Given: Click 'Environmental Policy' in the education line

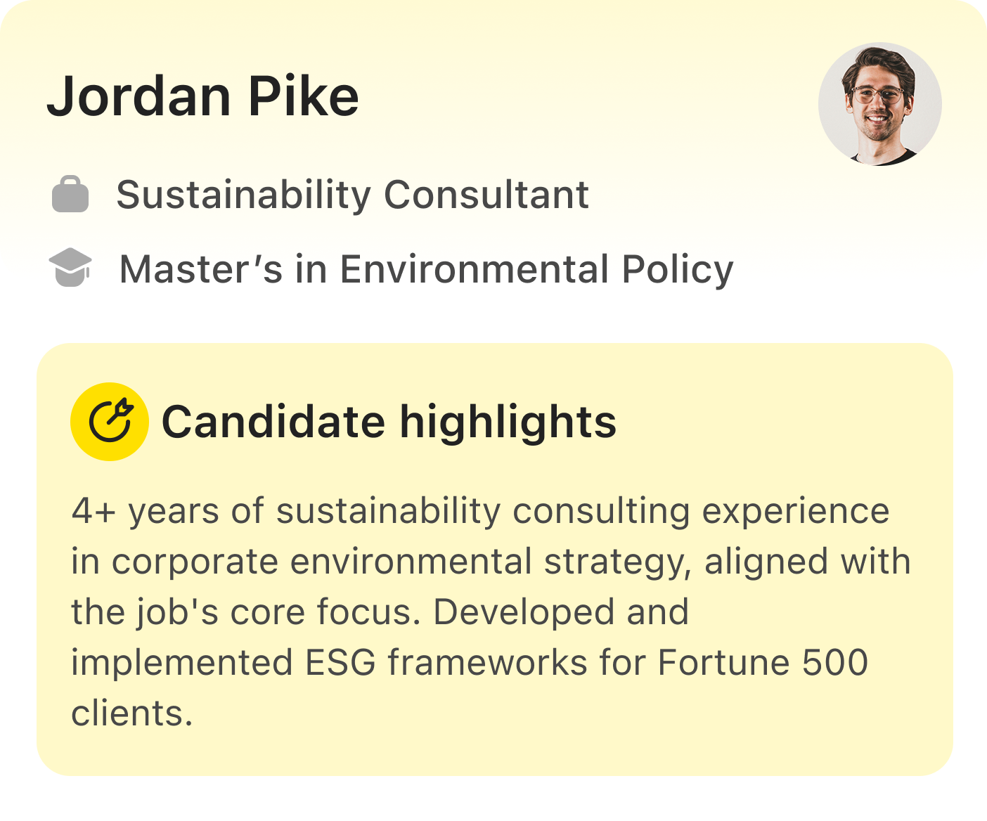Looking at the screenshot, I should pos(536,269).
